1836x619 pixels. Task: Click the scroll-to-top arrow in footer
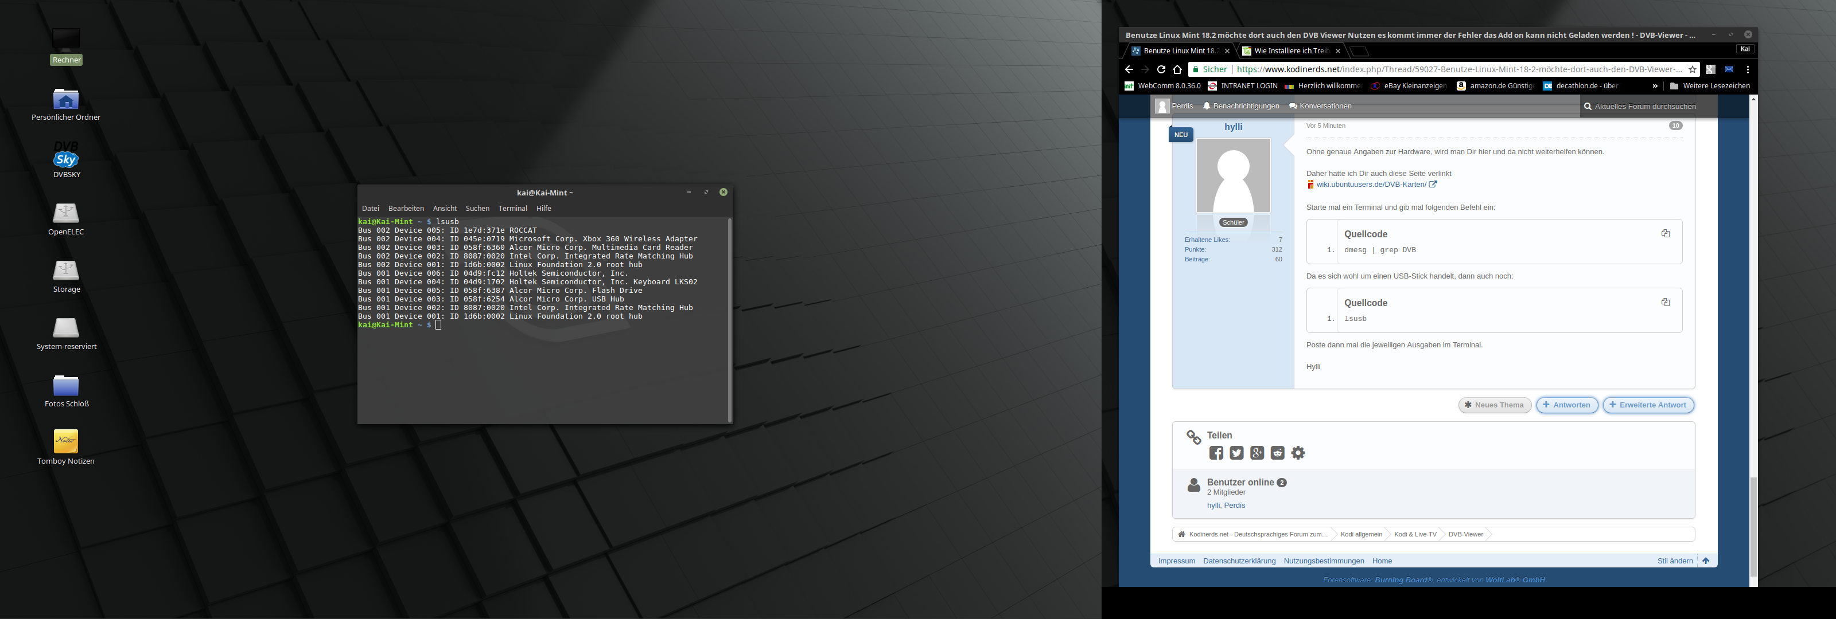[x=1706, y=561]
